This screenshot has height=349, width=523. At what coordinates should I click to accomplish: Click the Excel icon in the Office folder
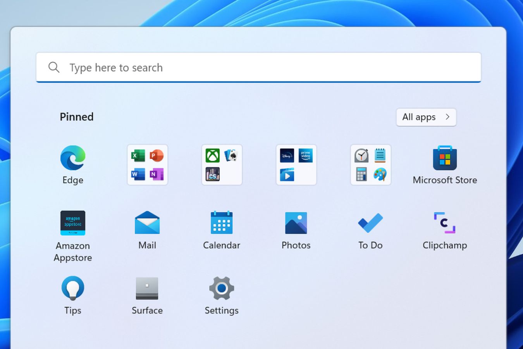138,156
